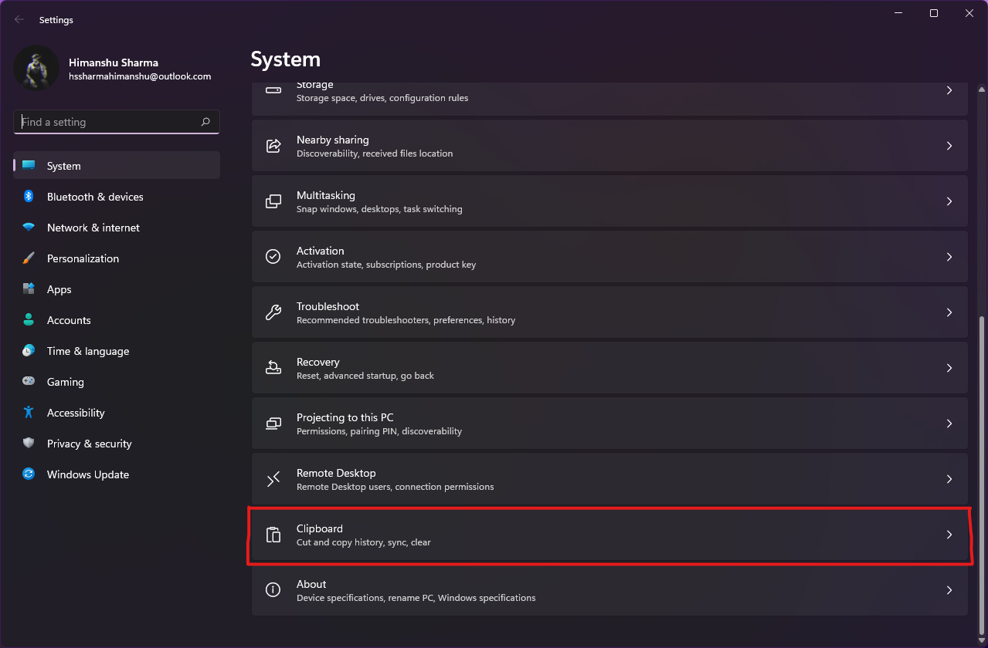Expand the Multitasking chevron

tap(949, 201)
